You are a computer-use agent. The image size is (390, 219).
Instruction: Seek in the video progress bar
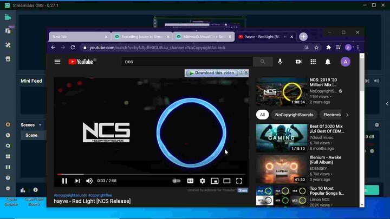click(x=151, y=174)
